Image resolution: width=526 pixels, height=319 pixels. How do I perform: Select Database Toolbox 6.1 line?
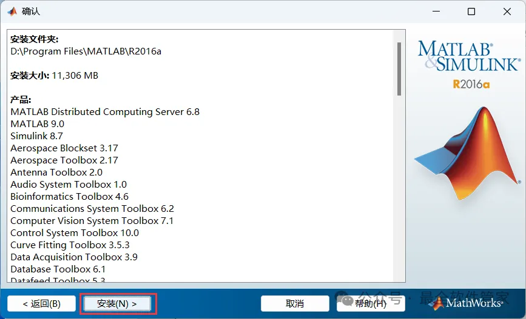coord(58,269)
